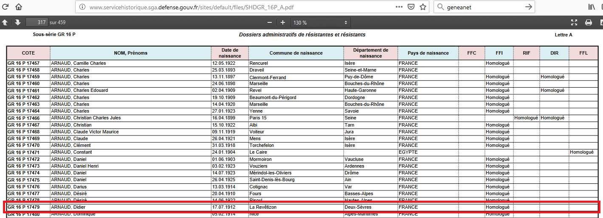Image resolution: width=603 pixels, height=218 pixels.
Task: Click the 'Lettre A' label
Action: [564, 35]
